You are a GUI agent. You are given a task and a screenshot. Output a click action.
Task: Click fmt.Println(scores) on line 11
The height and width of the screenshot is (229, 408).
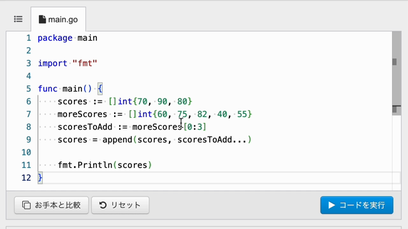point(105,165)
